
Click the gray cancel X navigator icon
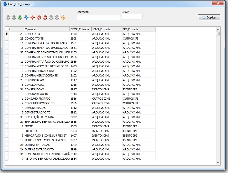(x=57, y=17)
